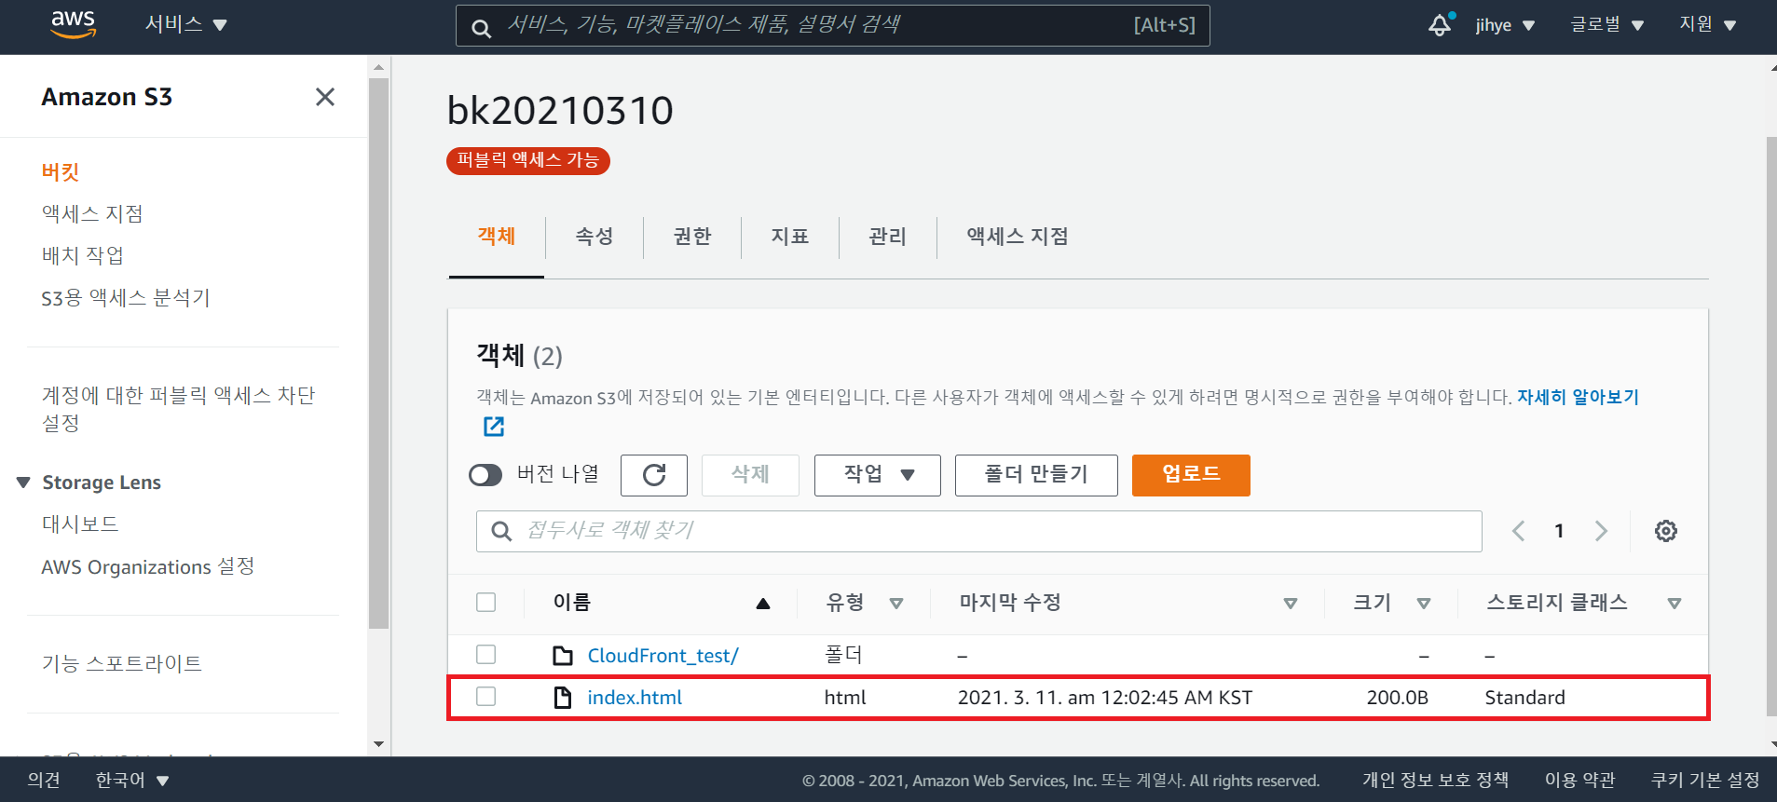Open the 한국어 language selector
1777x802 pixels.
[x=132, y=781]
